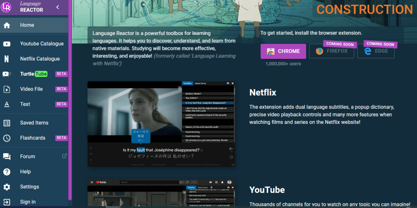The image size is (417, 208).
Task: Select the Text tool icon
Action: pos(7,104)
